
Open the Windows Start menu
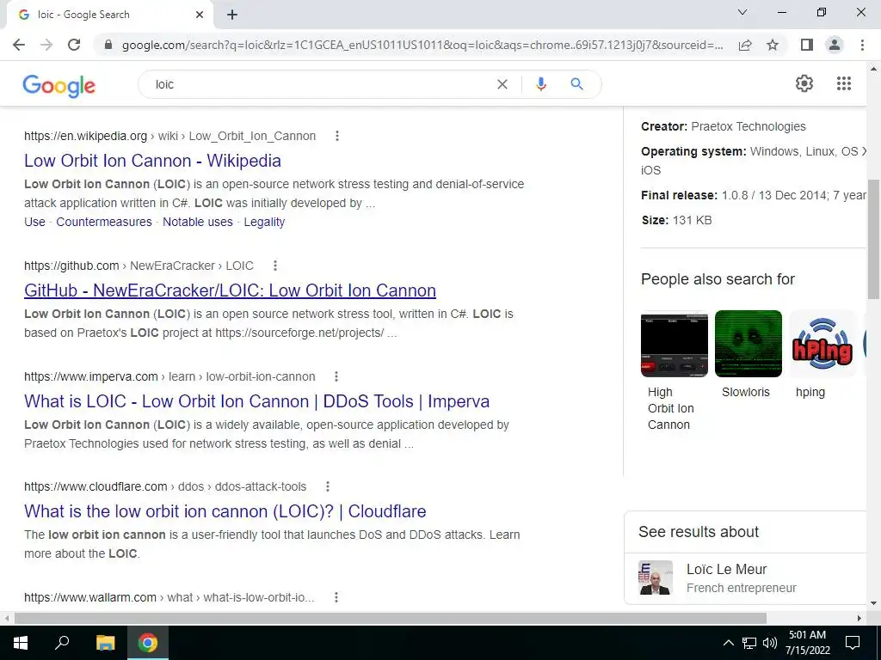click(21, 643)
